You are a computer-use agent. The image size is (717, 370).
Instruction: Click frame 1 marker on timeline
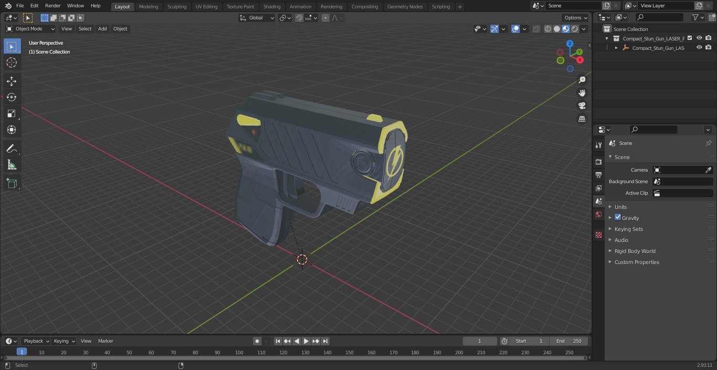[x=22, y=352]
